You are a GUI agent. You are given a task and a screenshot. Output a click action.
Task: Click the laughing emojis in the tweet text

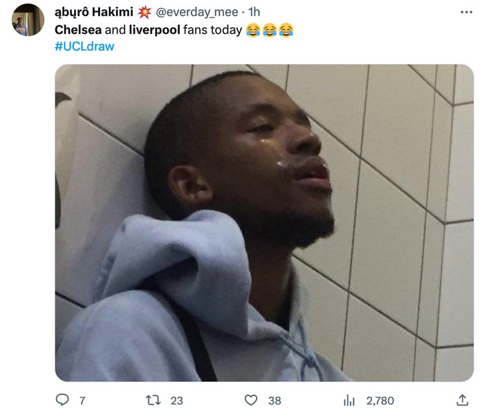[x=270, y=30]
